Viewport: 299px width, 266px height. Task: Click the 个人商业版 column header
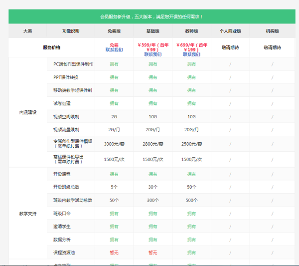[x=230, y=31]
